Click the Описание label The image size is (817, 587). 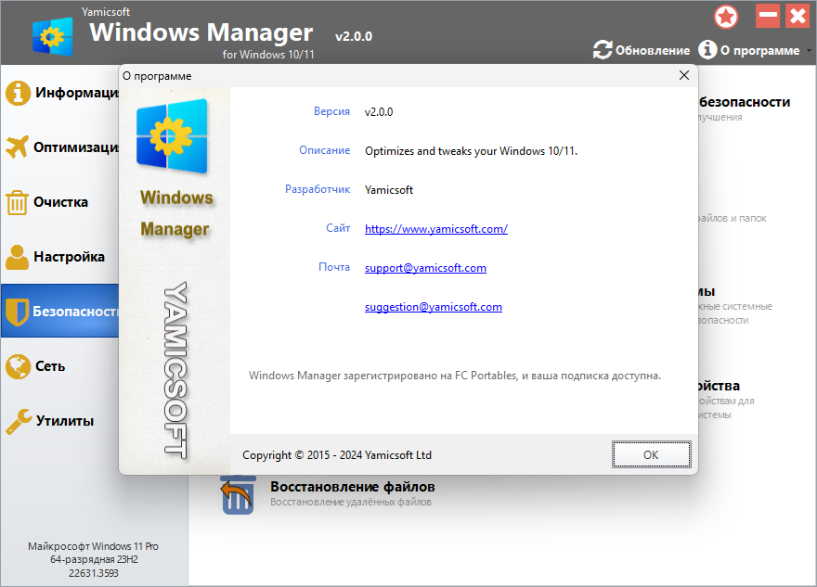pyautogui.click(x=324, y=150)
